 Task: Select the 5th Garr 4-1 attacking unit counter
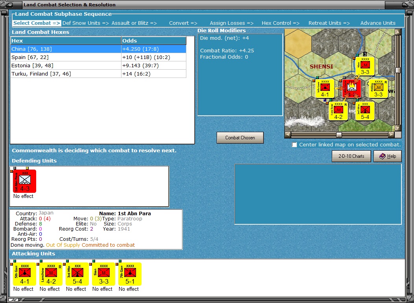tap(24, 274)
